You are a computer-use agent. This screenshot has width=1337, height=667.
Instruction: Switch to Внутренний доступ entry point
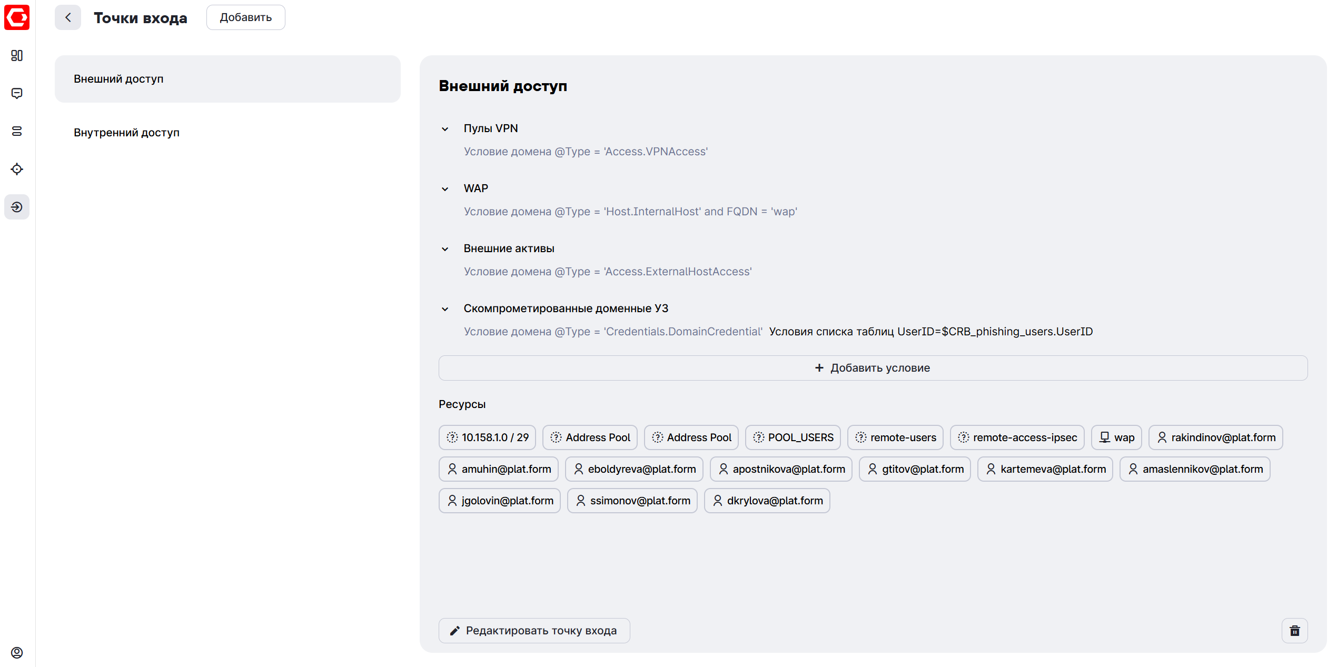tap(126, 133)
